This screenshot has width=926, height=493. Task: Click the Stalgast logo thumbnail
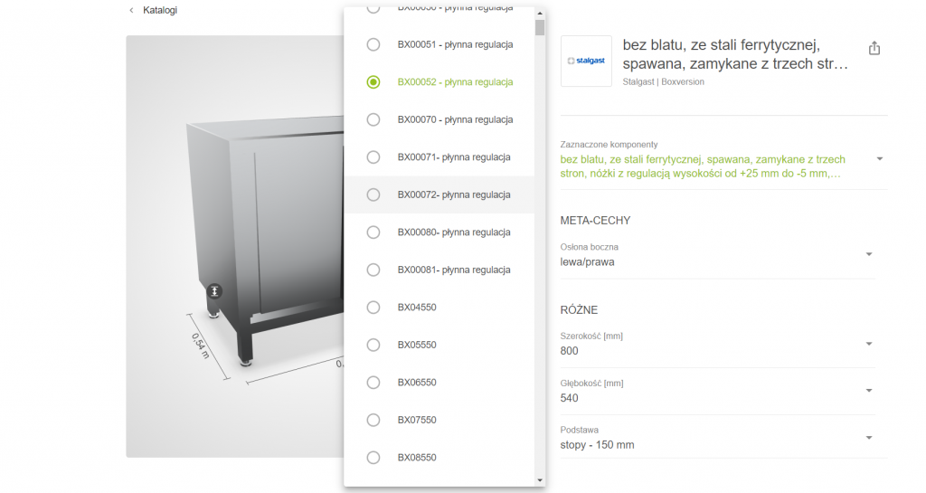point(586,61)
